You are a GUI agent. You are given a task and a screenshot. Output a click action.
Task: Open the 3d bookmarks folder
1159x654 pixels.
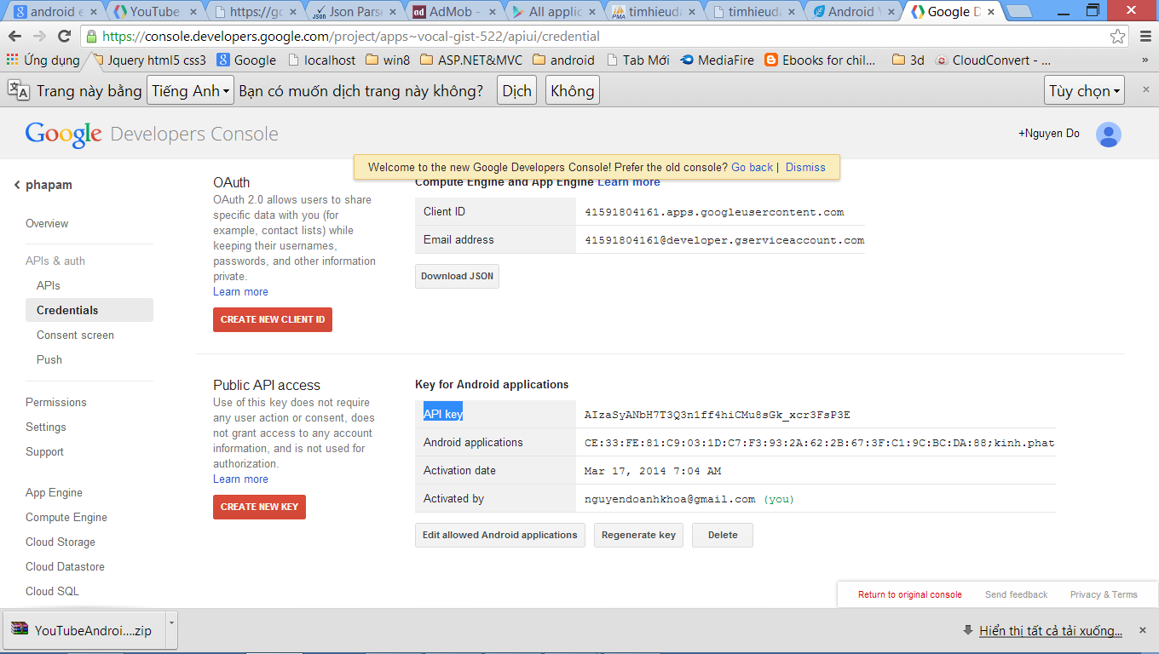908,60
